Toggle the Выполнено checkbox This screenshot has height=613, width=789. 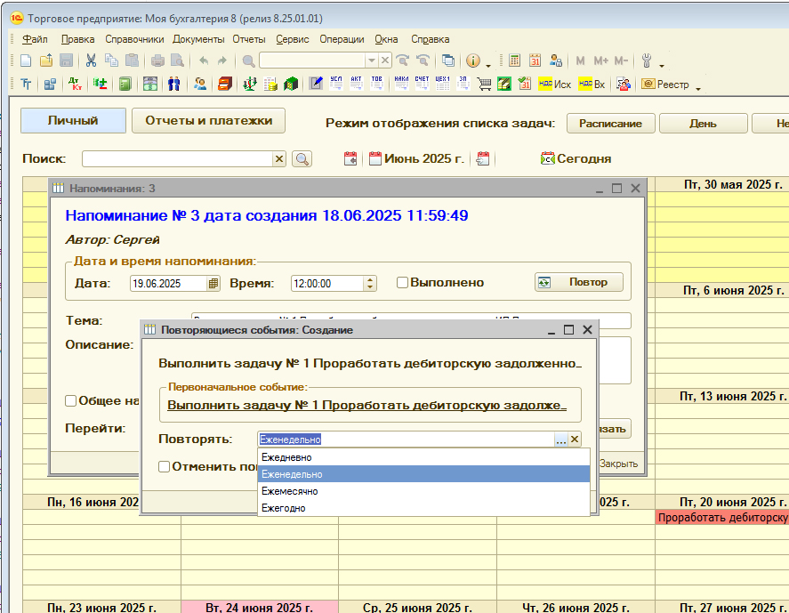click(402, 283)
